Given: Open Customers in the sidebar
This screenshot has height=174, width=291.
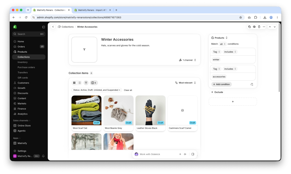Looking at the screenshot, I should [29, 83].
